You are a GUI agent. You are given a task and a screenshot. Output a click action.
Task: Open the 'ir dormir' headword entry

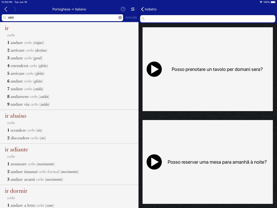click(x=16, y=191)
